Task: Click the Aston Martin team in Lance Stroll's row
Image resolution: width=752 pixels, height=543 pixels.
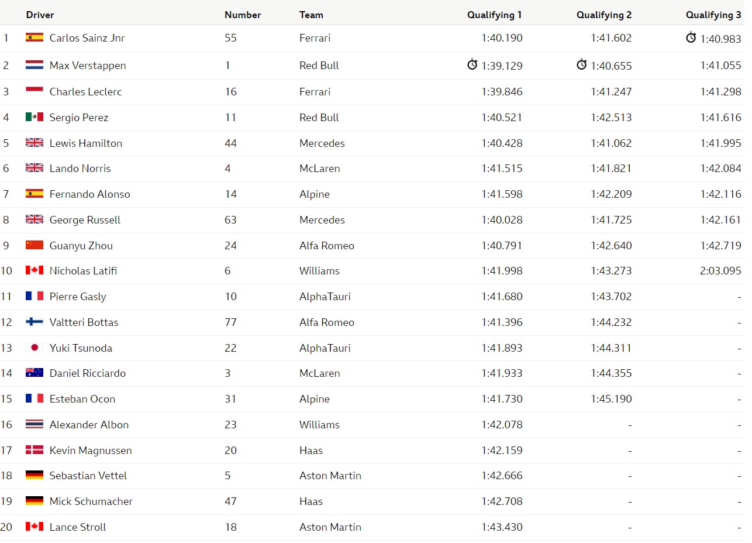Action: (x=330, y=527)
